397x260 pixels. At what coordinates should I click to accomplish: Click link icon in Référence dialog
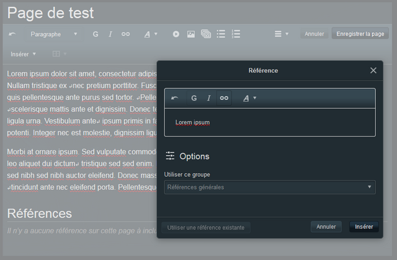pyautogui.click(x=224, y=98)
